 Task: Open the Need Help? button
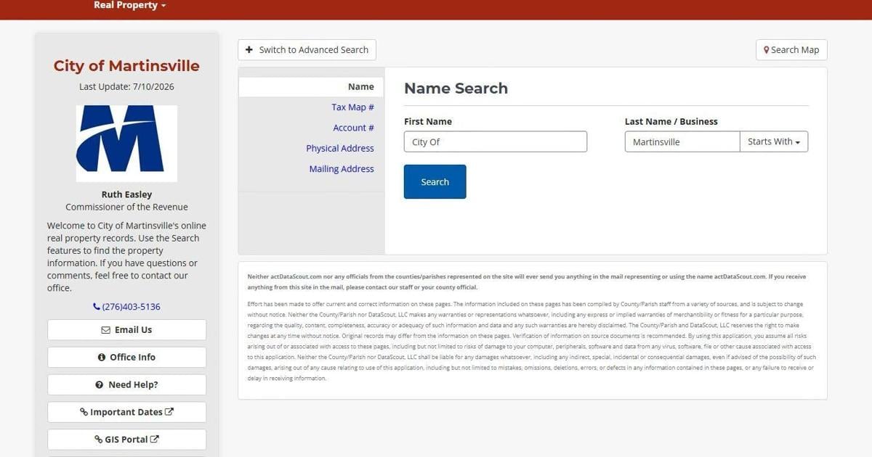pyautogui.click(x=126, y=385)
